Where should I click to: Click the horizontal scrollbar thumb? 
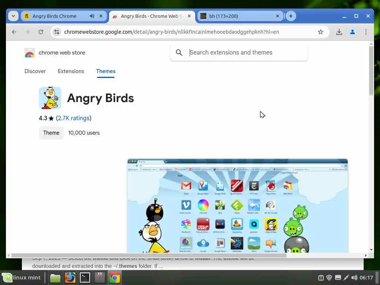[x=149, y=255]
